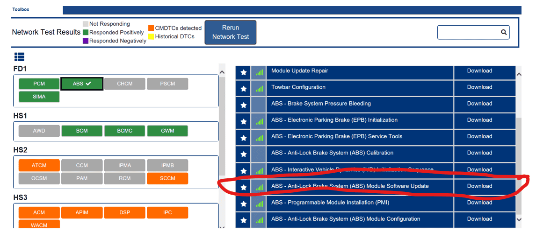Select the grey IPMA module

pyautogui.click(x=124, y=165)
